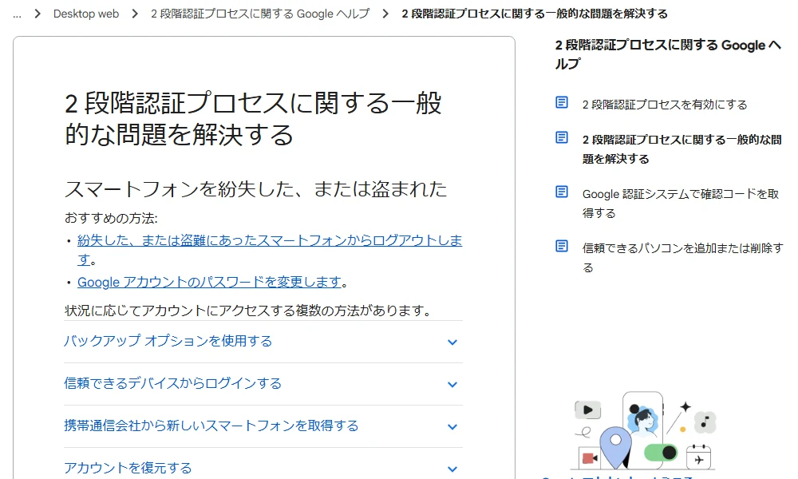This screenshot has height=479, width=798.
Task: Click current breadcrumb 一般的な問題を解決する
Action: pyautogui.click(x=535, y=14)
